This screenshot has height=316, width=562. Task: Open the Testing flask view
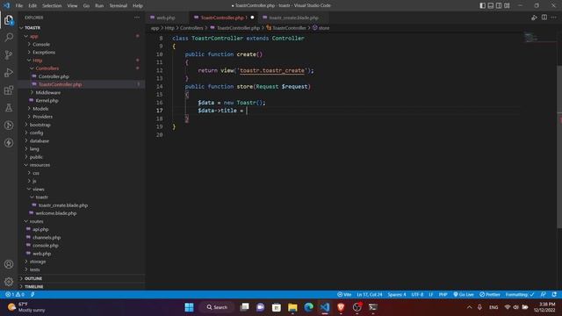9,107
